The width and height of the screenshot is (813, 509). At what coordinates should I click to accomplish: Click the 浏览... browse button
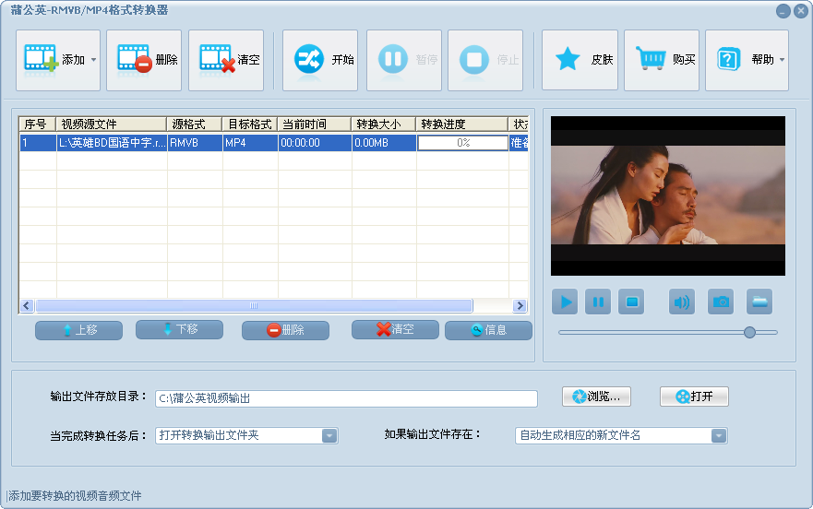coord(597,397)
